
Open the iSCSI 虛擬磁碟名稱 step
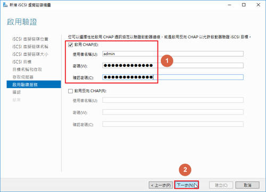click(x=30, y=47)
